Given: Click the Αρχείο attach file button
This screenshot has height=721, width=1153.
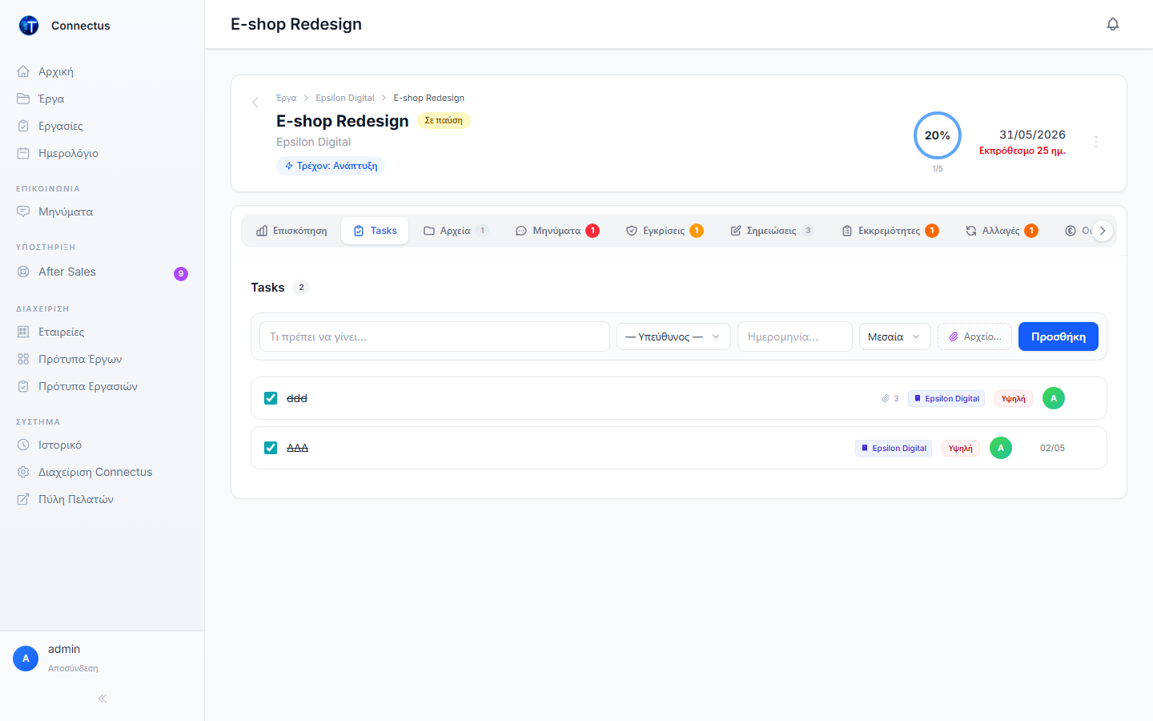Looking at the screenshot, I should (974, 336).
